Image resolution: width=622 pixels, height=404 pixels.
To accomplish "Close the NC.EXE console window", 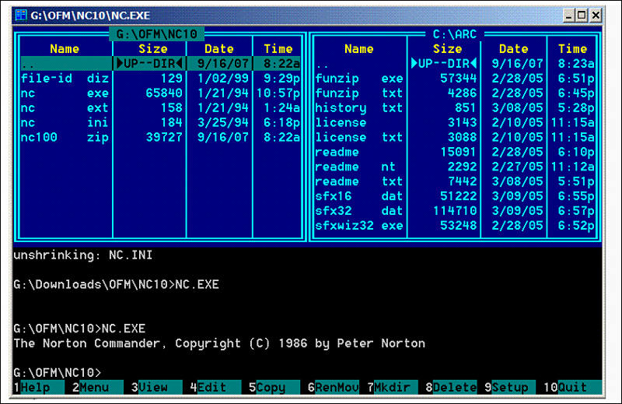I will 596,16.
